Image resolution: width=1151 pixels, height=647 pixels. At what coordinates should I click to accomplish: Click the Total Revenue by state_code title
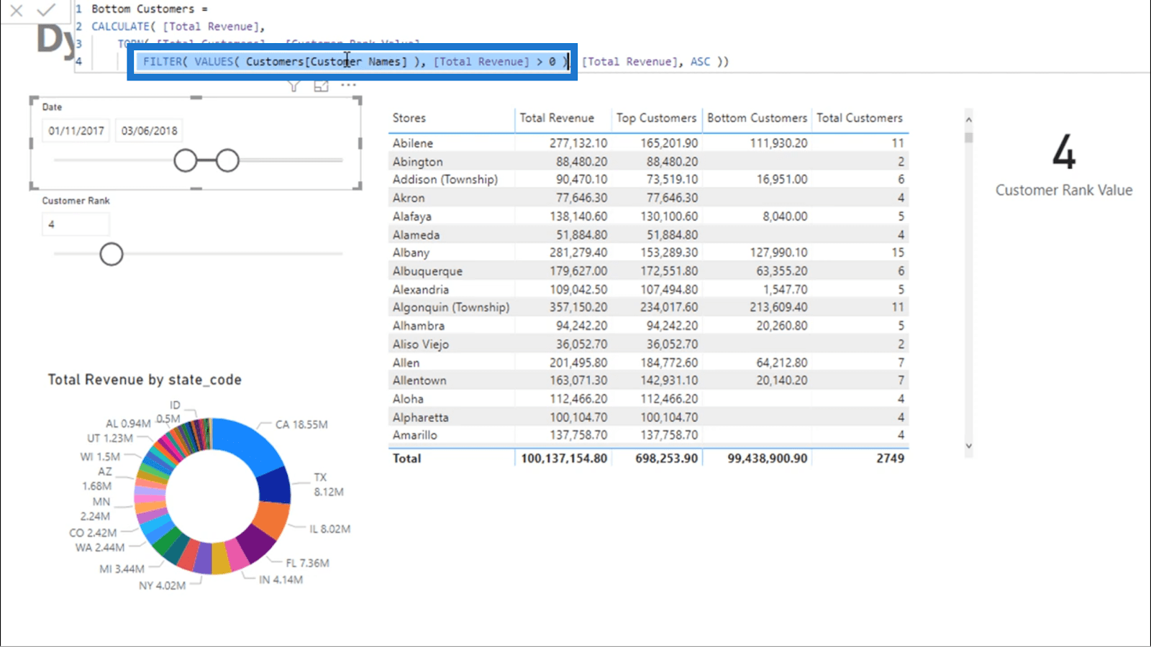coord(145,380)
